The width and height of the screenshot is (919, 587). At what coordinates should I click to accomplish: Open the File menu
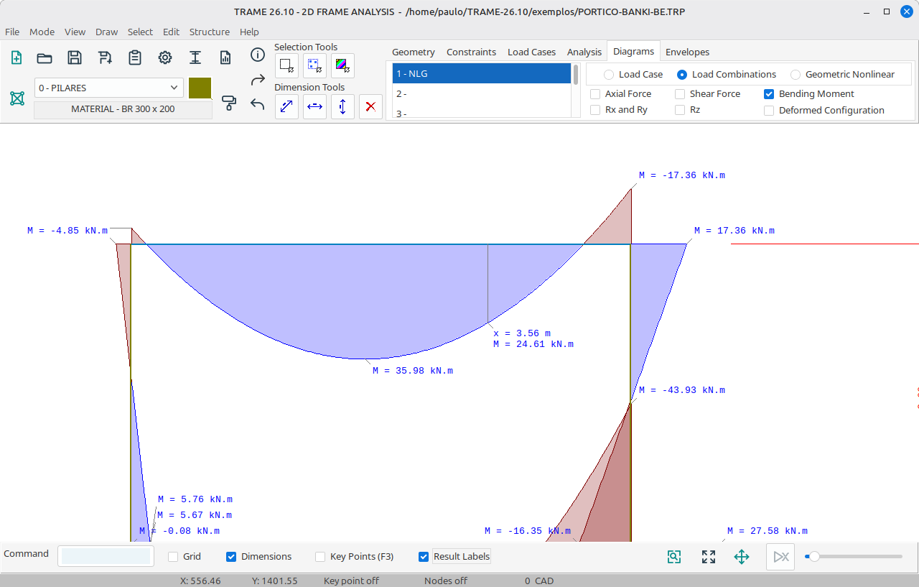12,32
